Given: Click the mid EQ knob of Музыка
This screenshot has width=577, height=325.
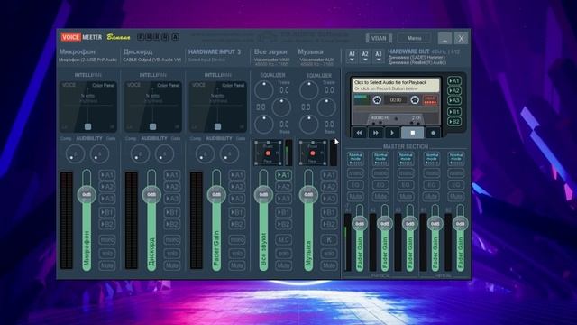Looking at the screenshot, I should point(326,107).
